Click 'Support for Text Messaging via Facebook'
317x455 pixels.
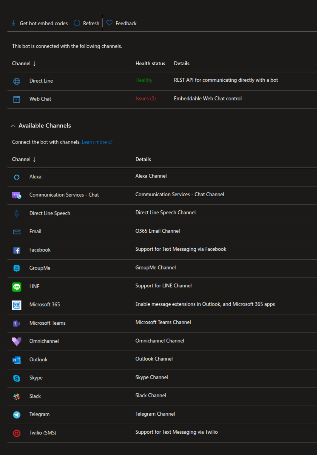point(181,249)
